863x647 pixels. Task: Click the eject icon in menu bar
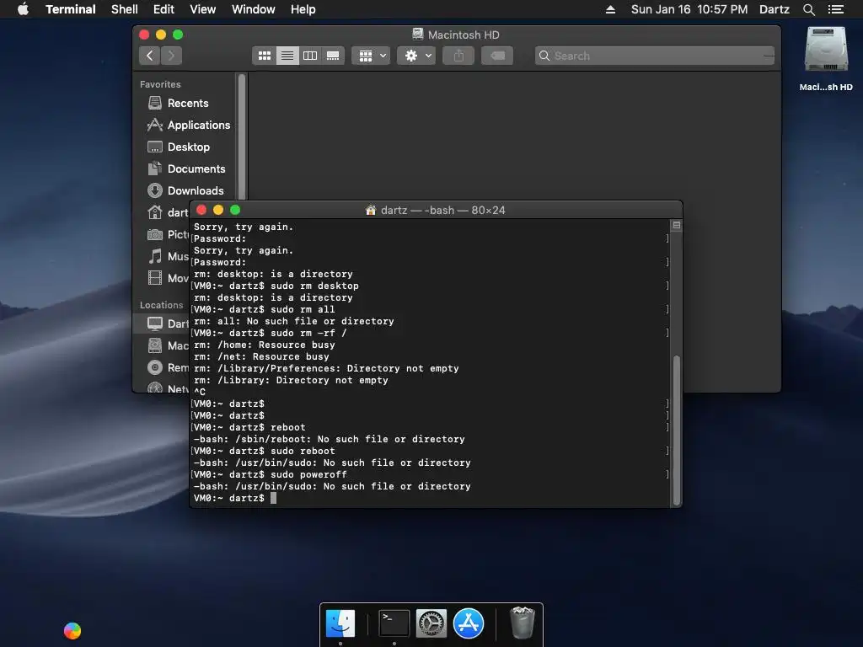[x=610, y=9]
